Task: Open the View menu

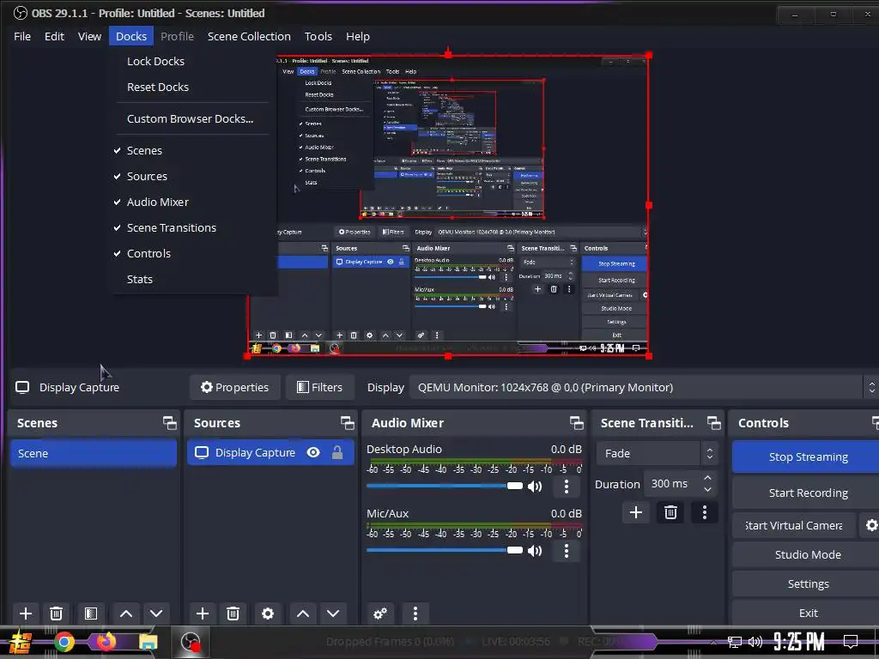Action: pyautogui.click(x=89, y=36)
